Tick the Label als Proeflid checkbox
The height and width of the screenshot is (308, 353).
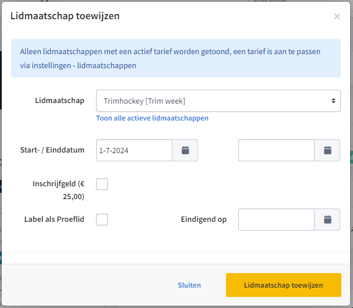102,220
